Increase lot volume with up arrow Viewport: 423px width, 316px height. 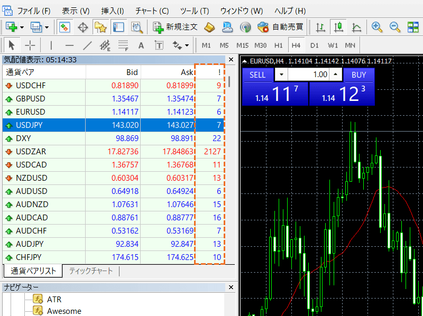pyautogui.click(x=335, y=75)
